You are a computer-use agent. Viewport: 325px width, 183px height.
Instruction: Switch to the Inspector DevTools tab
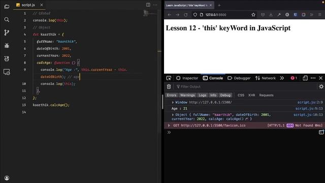(187, 78)
